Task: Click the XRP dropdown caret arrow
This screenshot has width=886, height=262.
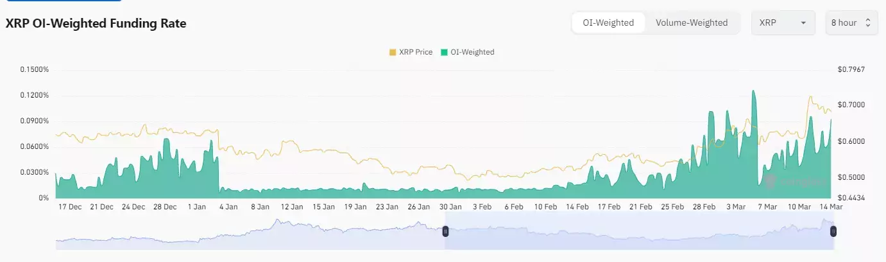Action: pyautogui.click(x=803, y=23)
